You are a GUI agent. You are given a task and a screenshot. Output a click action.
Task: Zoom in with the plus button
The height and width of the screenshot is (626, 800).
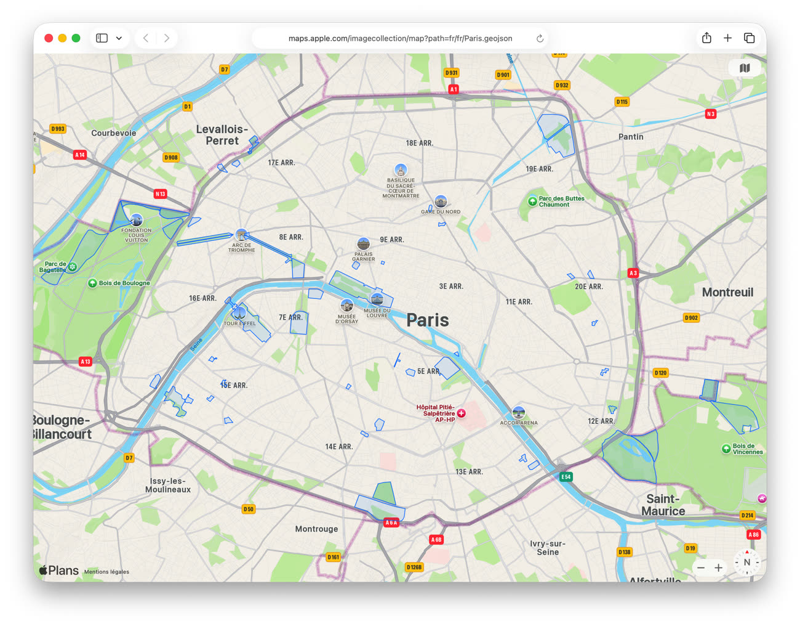pos(718,567)
